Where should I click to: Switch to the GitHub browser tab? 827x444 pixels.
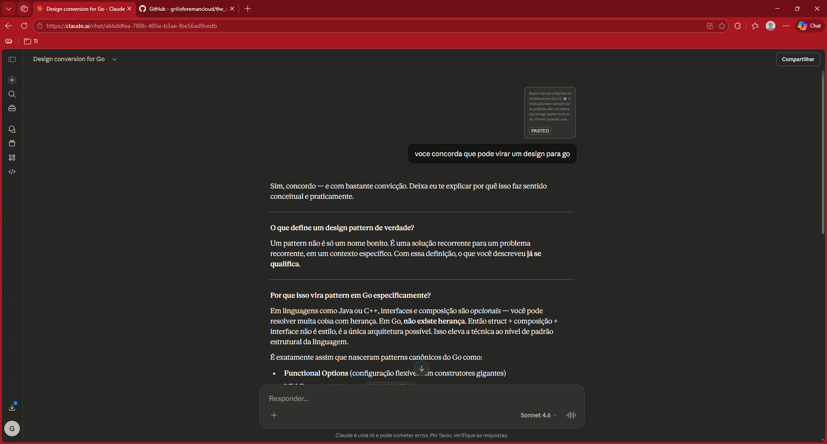coord(185,9)
